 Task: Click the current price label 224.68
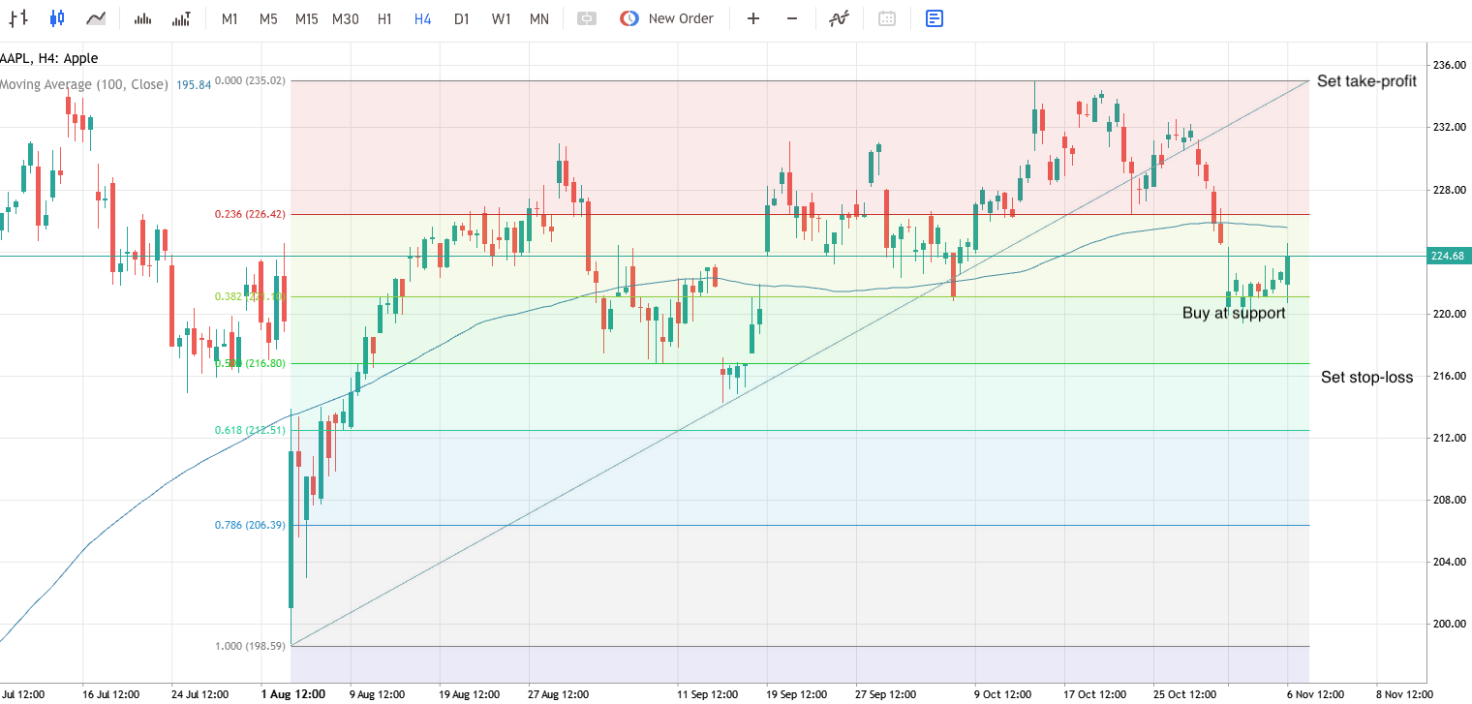[x=1449, y=256]
